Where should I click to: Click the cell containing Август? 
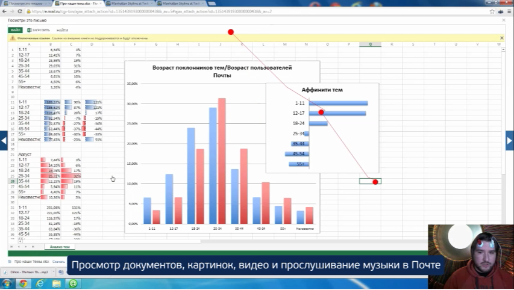[x=29, y=154]
